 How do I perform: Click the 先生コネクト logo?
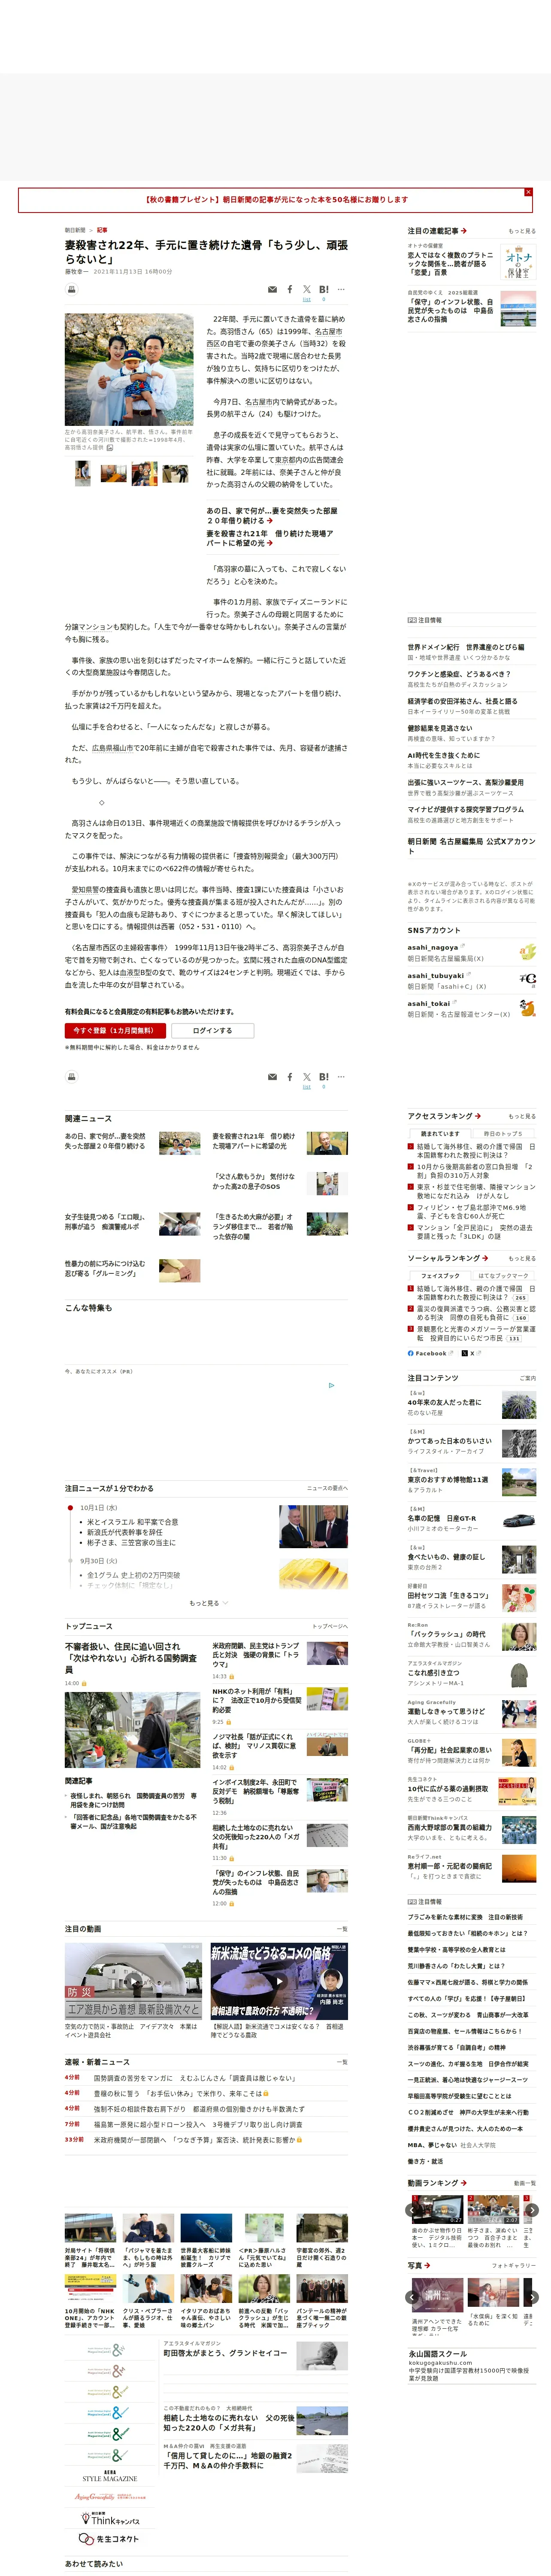(x=110, y=2539)
